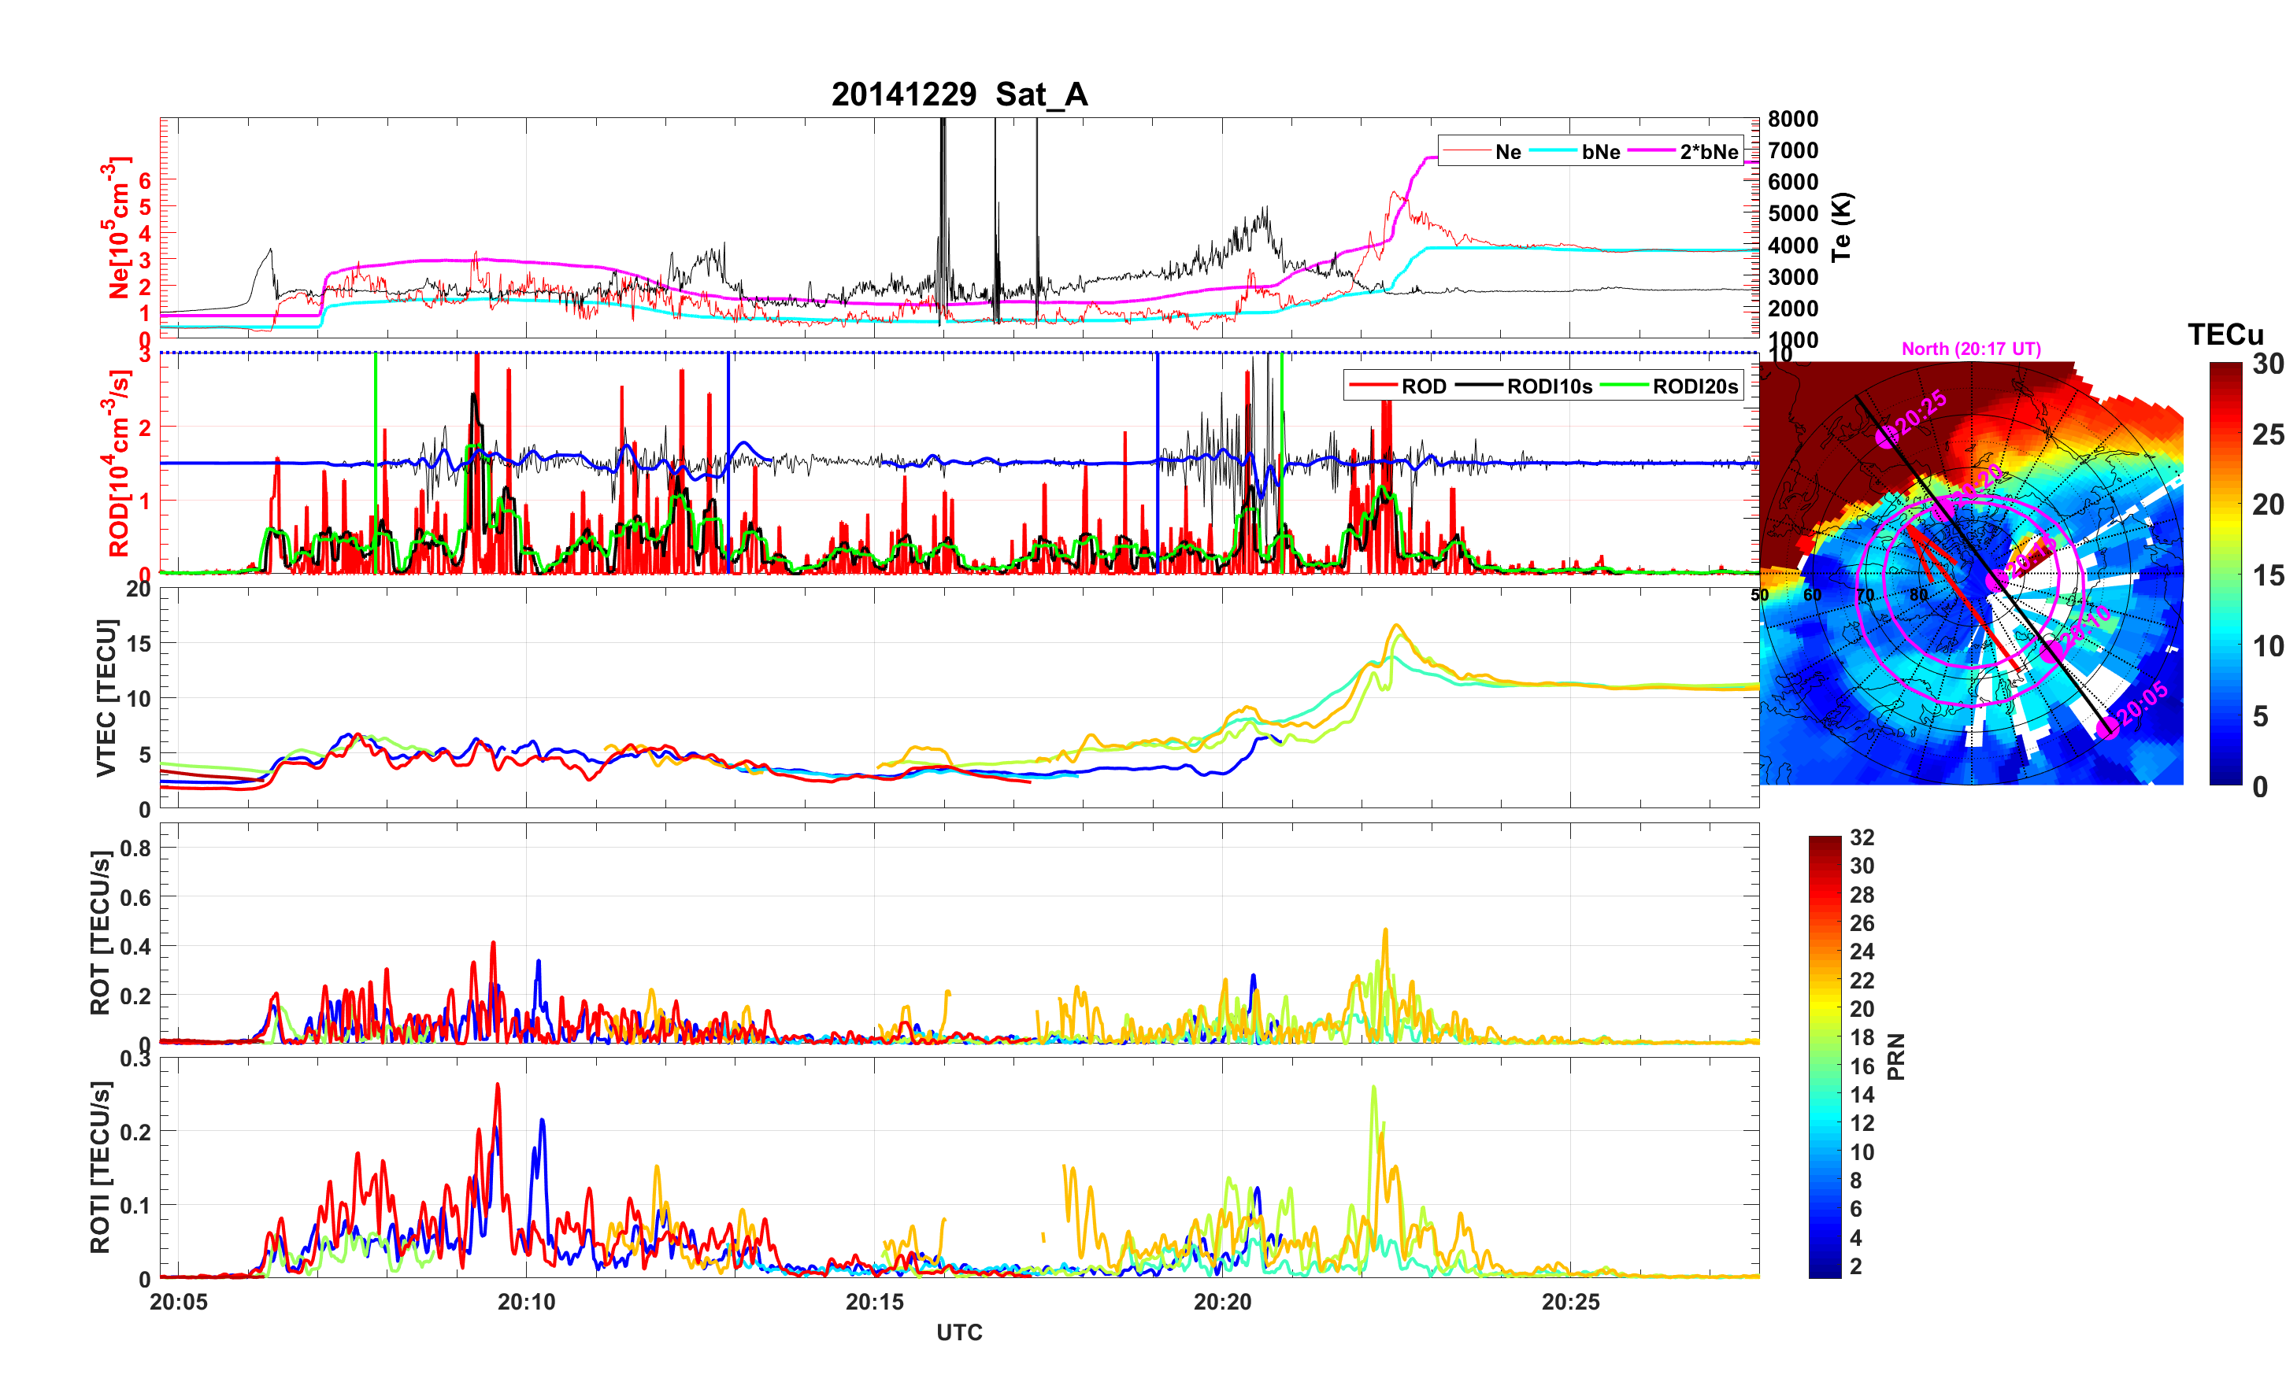Click the 20:25 magenta track marker
Screen dimensions: 2286x1382
point(1886,438)
